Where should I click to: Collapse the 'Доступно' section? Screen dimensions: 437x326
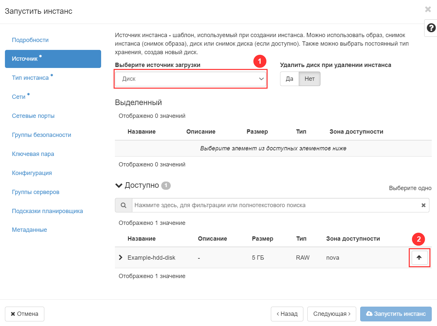point(119,185)
